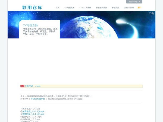
Task: Click the 免费电视_1.3.1.1.apk entry
Action: point(32,117)
